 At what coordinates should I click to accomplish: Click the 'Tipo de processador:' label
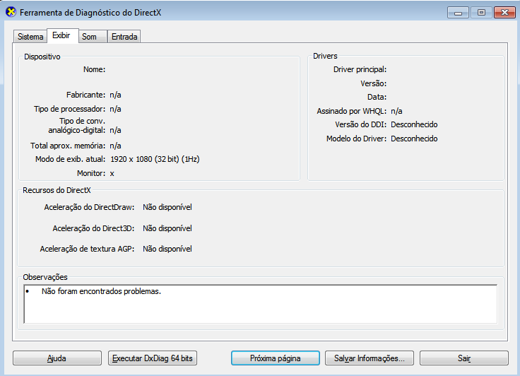click(69, 109)
